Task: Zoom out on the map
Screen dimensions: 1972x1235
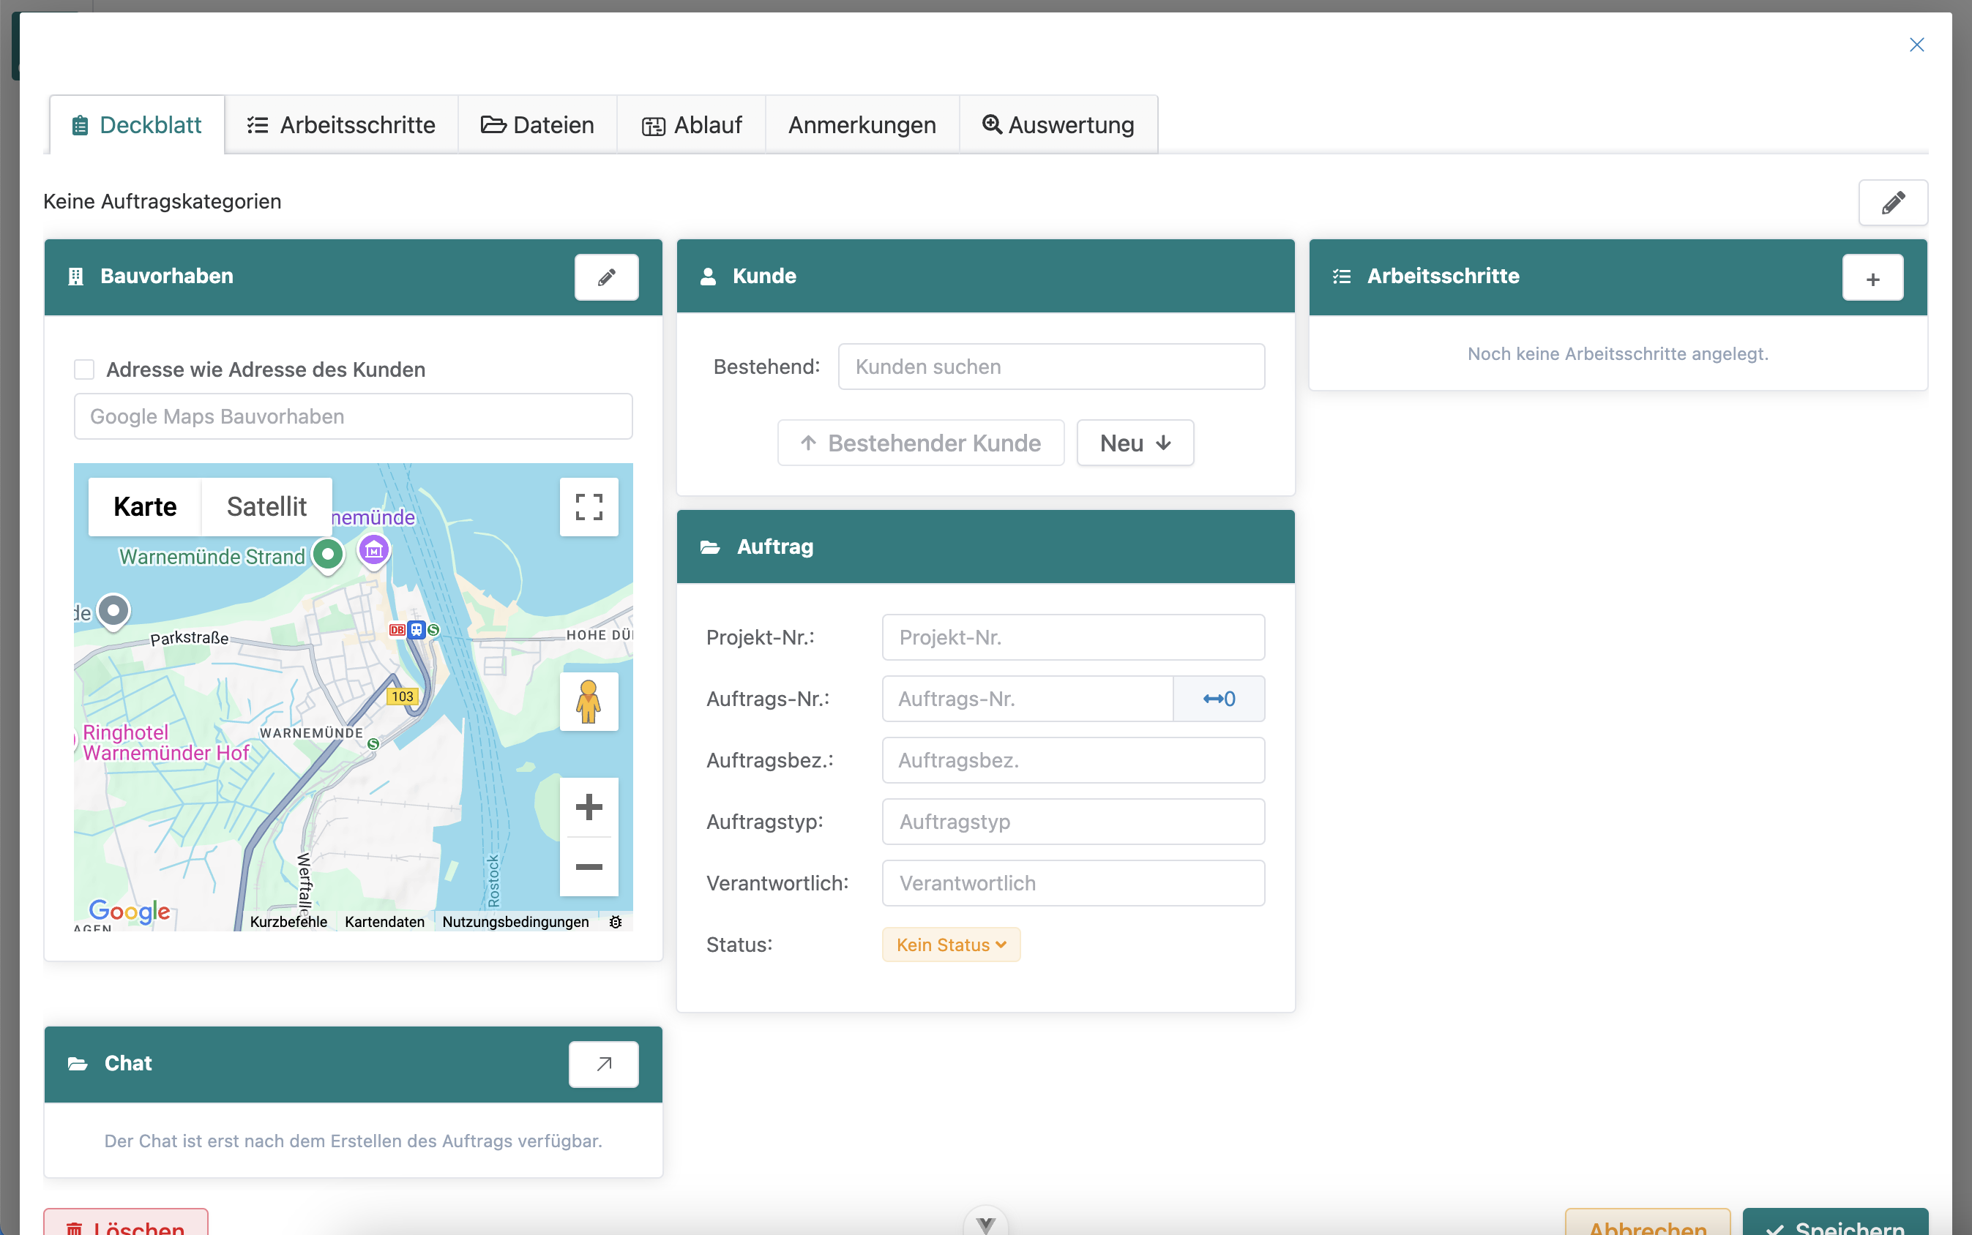Action: (589, 867)
